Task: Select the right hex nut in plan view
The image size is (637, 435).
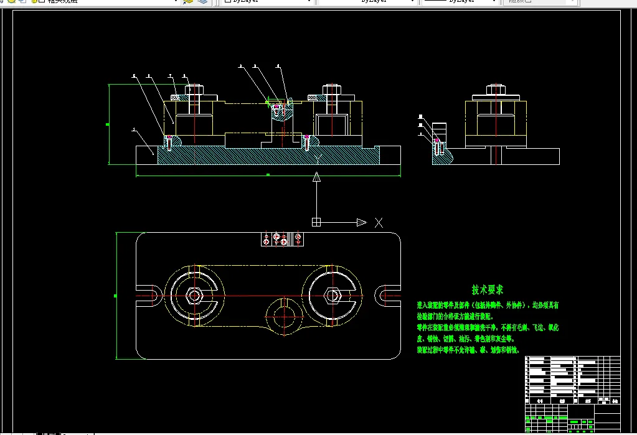Action: 333,296
